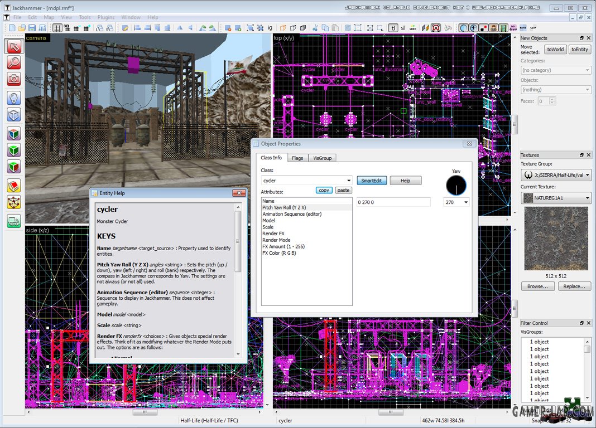Click the '0 270 0' angles input field
596x428 pixels.
pyautogui.click(x=393, y=202)
